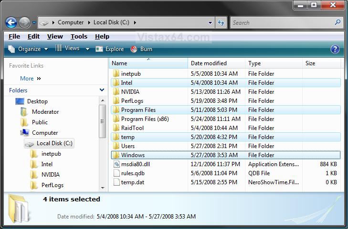Click the folder tree scroll down arrow
Viewport: 348px width, 229px height.
(103, 188)
